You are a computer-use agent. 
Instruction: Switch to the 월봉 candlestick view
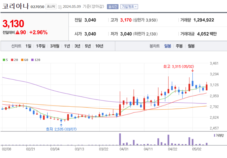point(191,46)
